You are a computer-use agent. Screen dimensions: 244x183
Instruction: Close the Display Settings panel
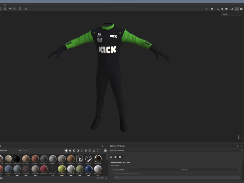pos(241,146)
